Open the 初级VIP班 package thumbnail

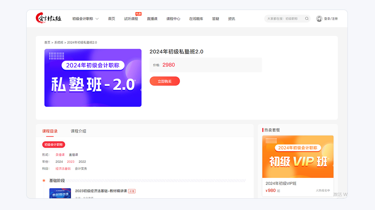pyautogui.click(x=298, y=157)
